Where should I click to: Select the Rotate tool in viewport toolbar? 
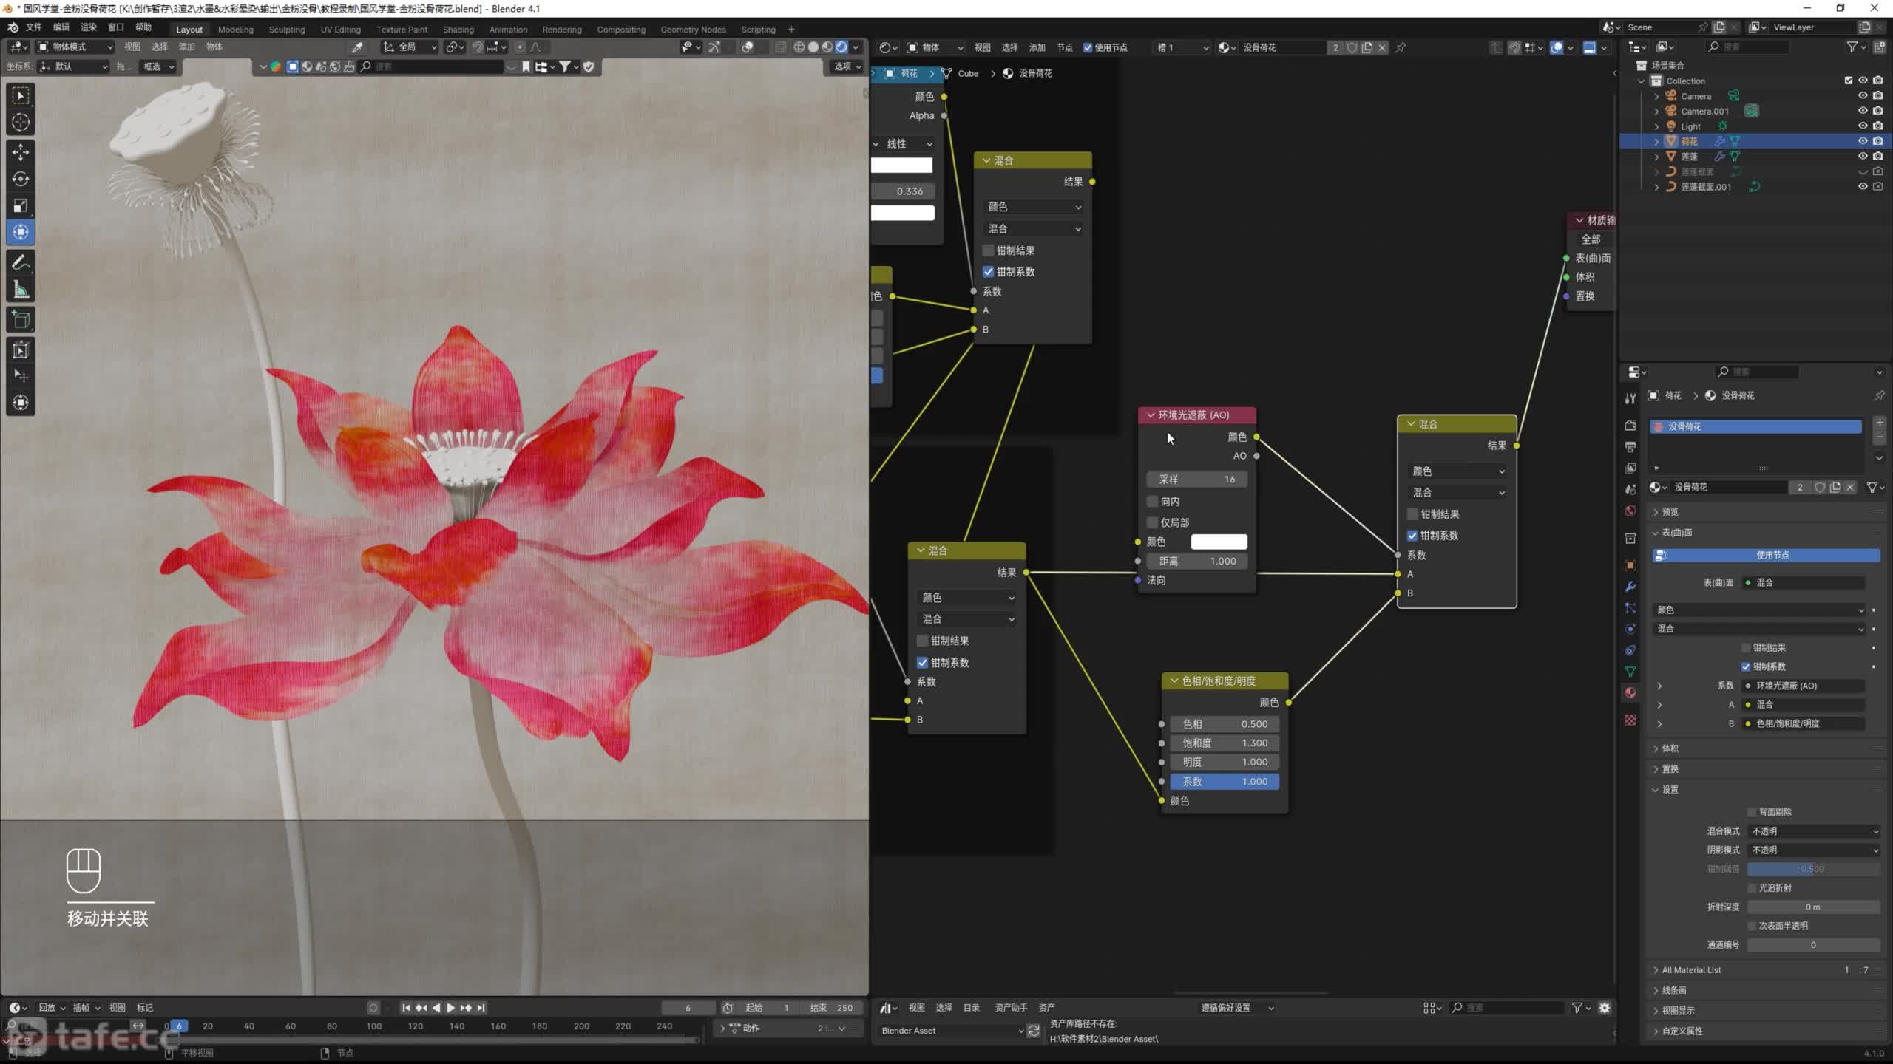point(21,179)
